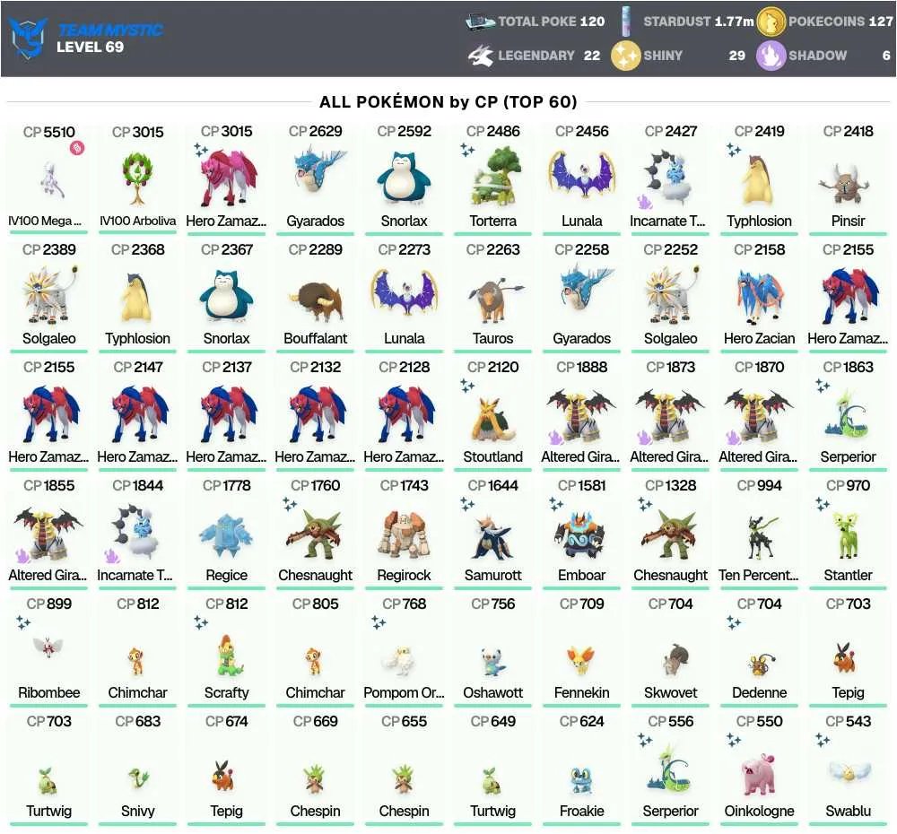The width and height of the screenshot is (897, 834).
Task: Click the "CP 5510" value
Action: 49,132
